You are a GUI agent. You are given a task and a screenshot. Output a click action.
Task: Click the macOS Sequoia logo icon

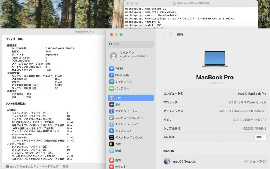click(167, 161)
